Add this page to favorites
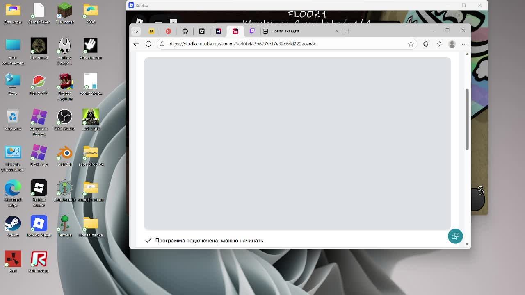525x295 pixels. (411, 44)
